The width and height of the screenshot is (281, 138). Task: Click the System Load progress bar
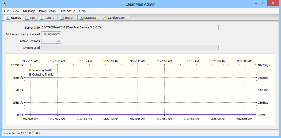pyautogui.click(x=130, y=48)
